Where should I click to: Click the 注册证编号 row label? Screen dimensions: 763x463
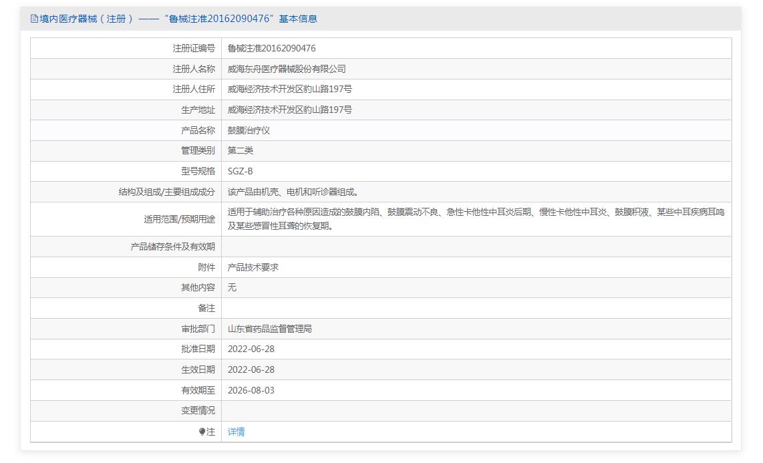pos(194,48)
